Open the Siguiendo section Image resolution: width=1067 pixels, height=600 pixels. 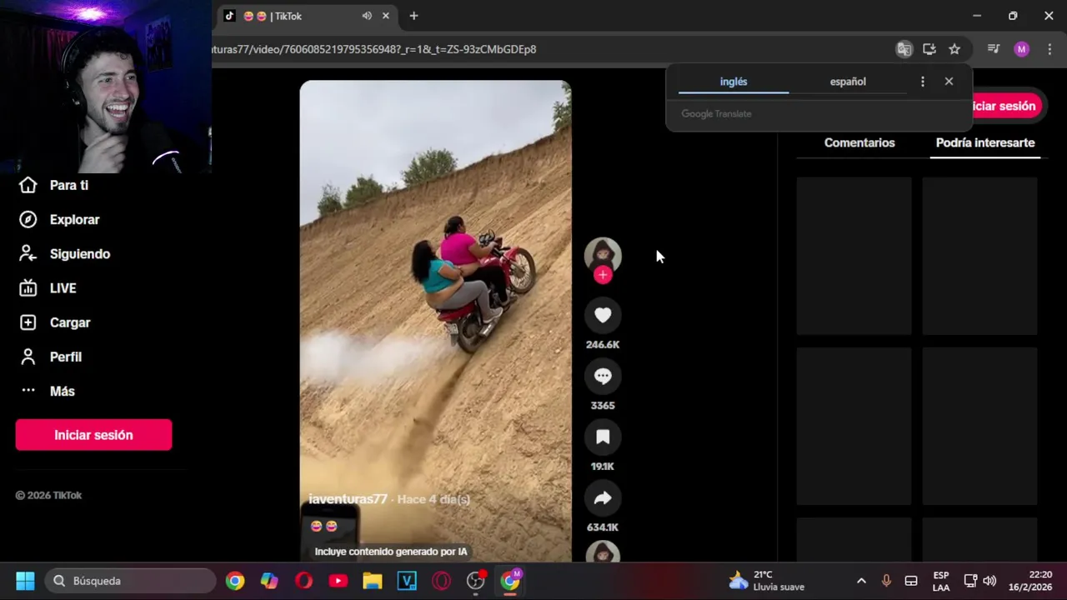(x=64, y=253)
